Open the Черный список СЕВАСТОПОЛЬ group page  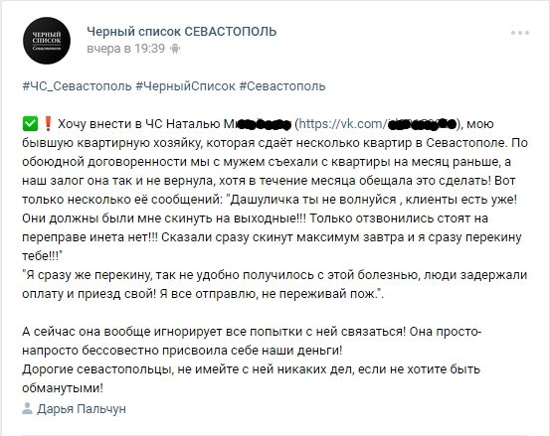point(182,32)
